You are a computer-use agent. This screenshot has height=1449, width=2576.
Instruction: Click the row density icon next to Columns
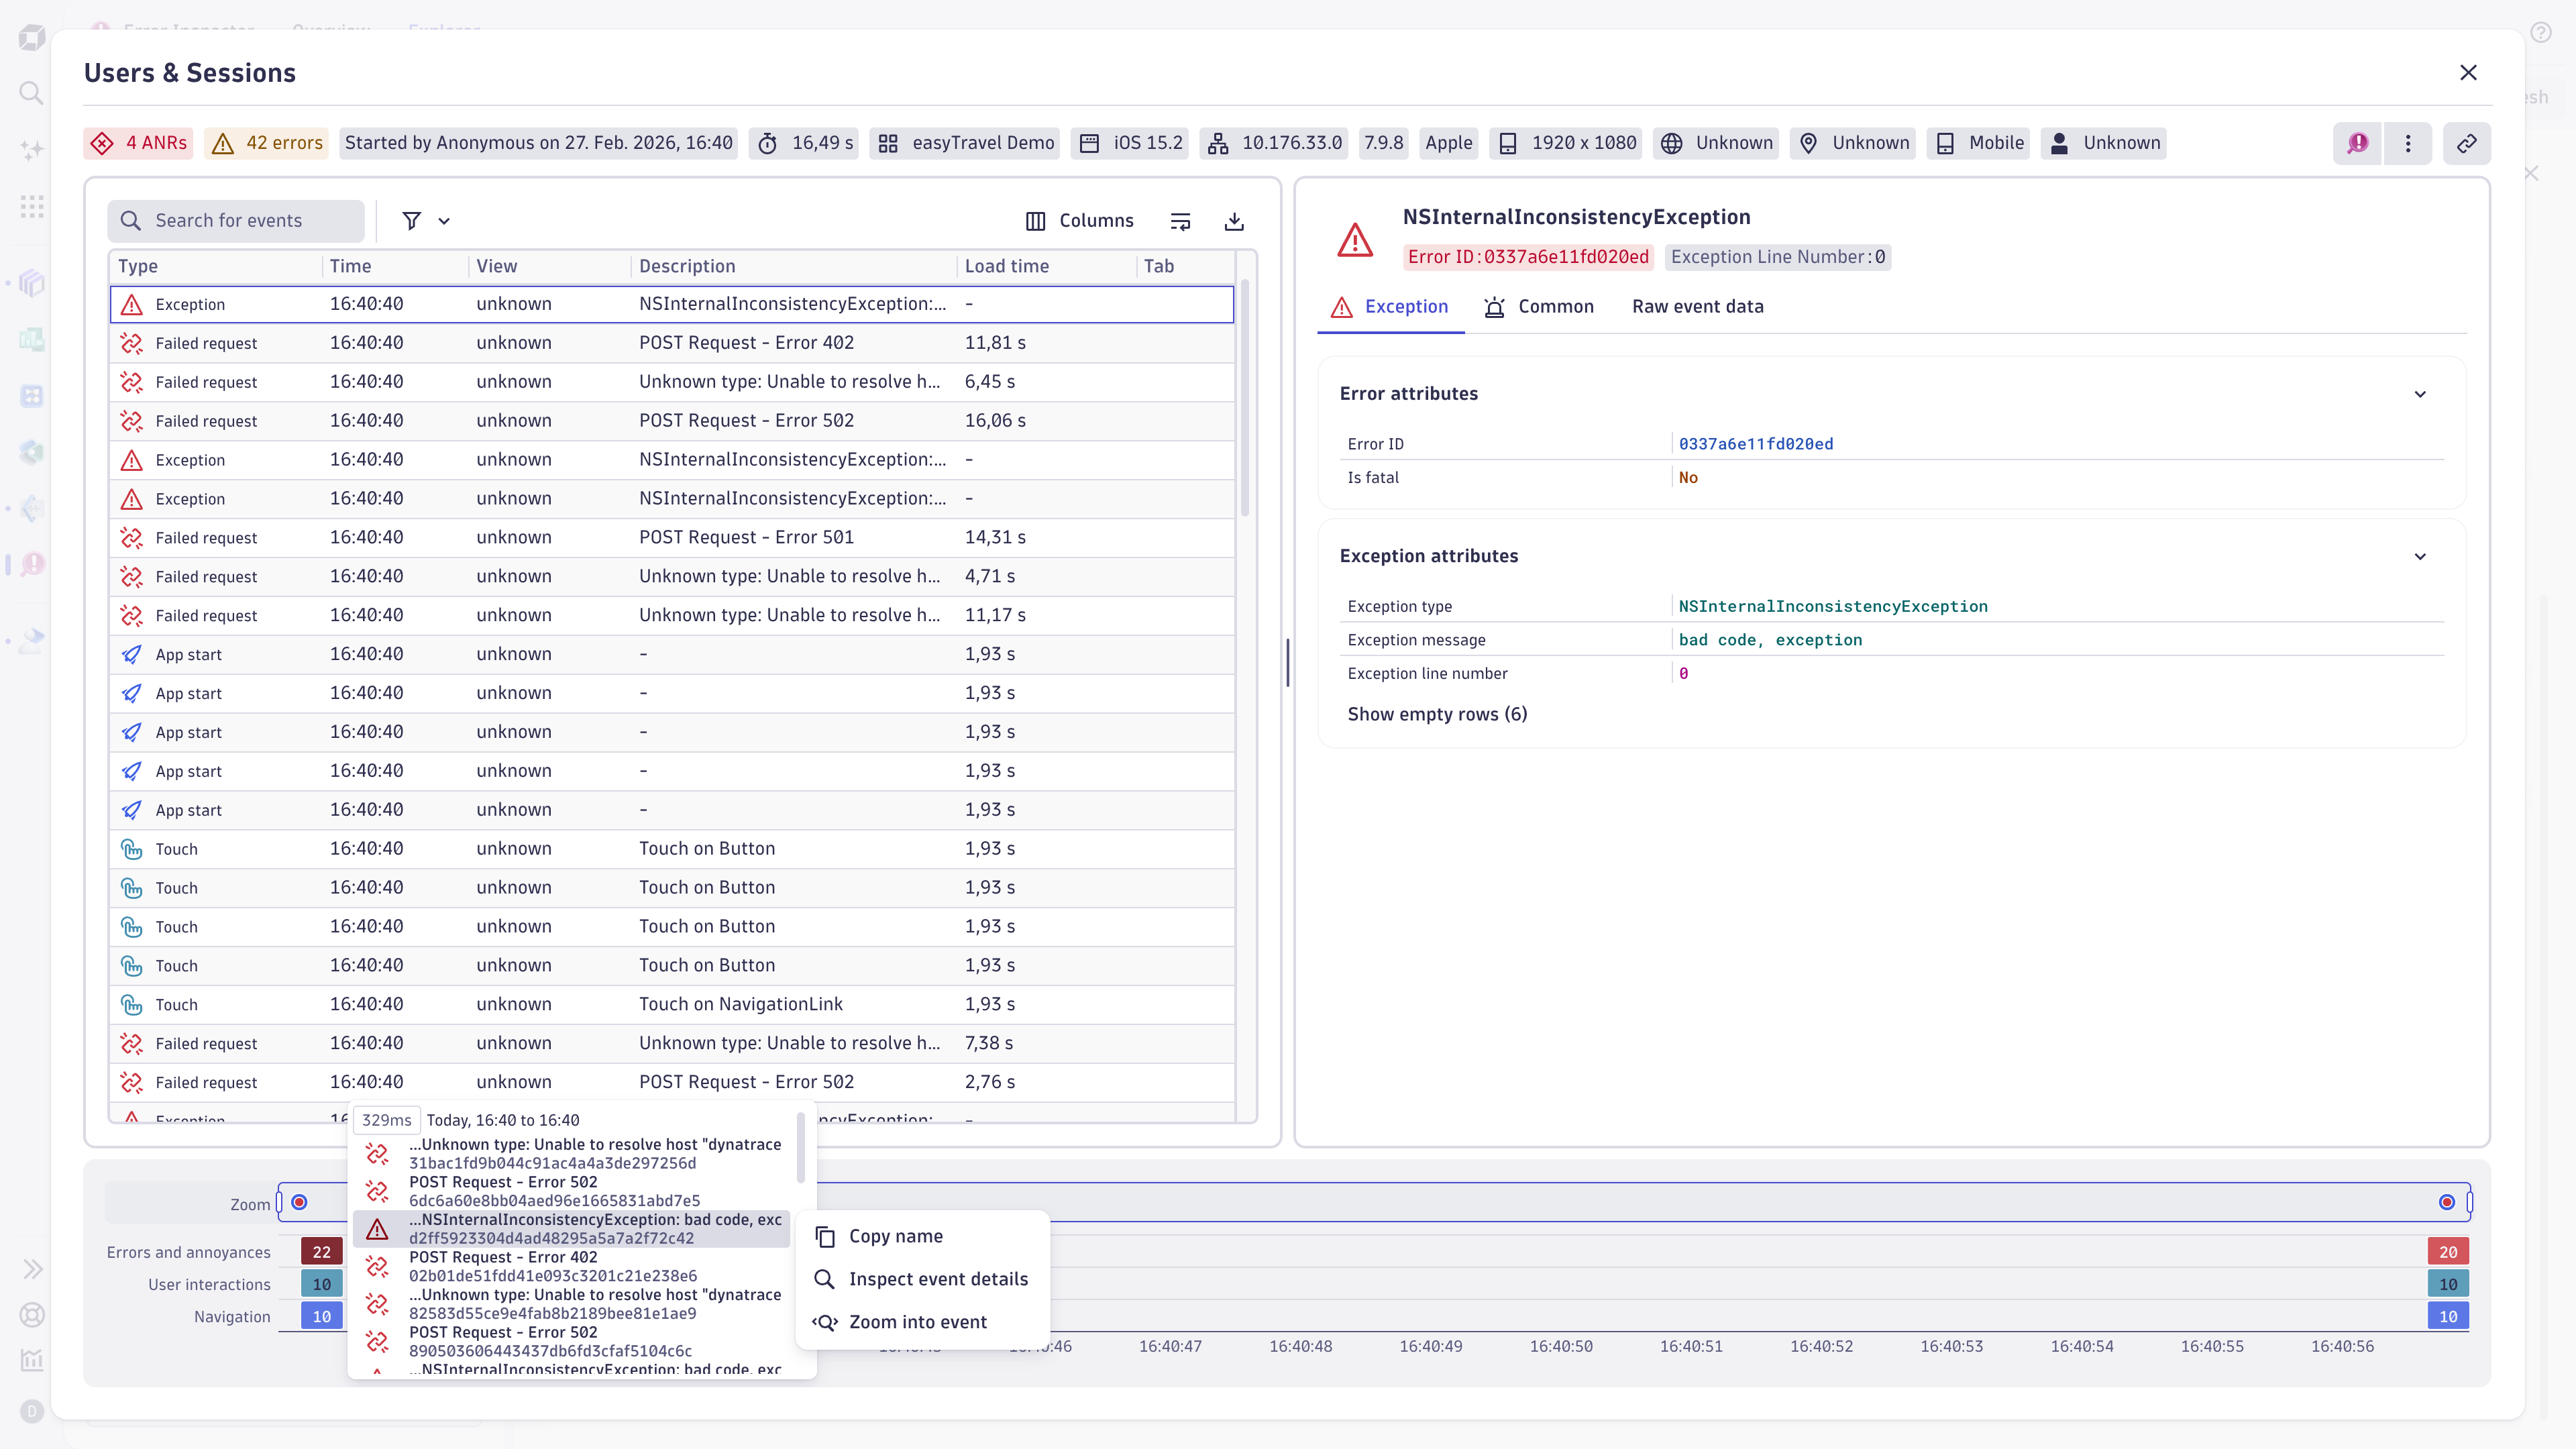tap(1181, 220)
